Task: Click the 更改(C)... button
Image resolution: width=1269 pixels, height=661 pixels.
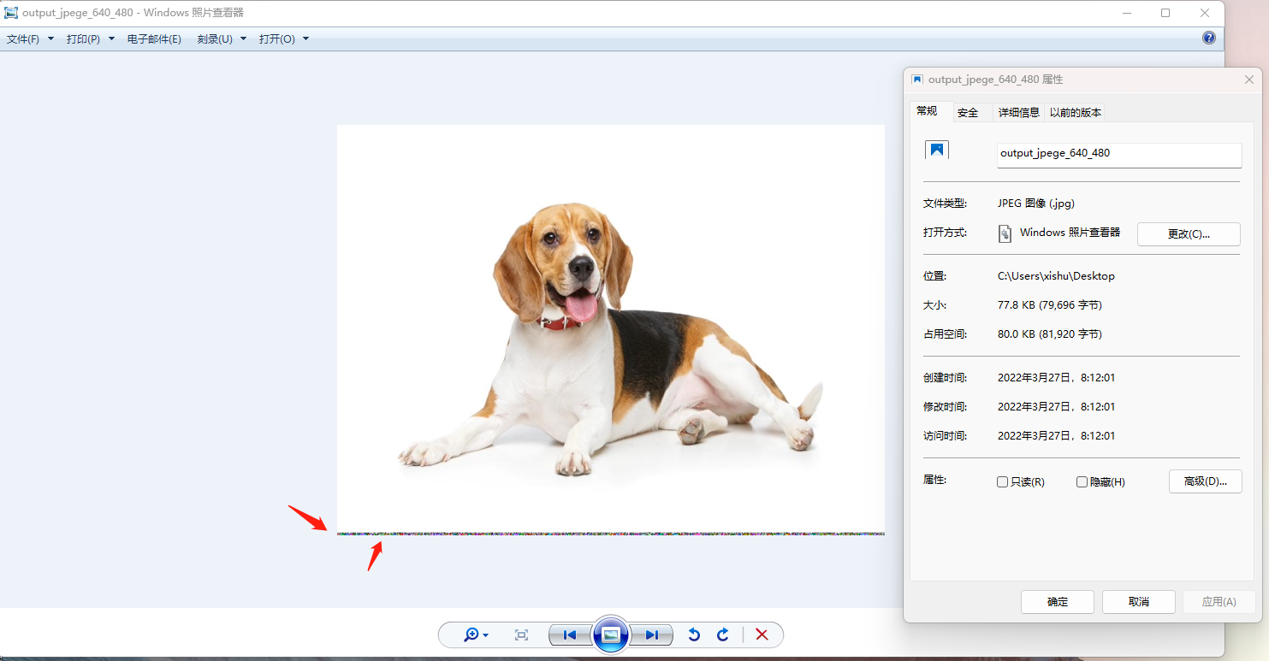Action: (1189, 234)
